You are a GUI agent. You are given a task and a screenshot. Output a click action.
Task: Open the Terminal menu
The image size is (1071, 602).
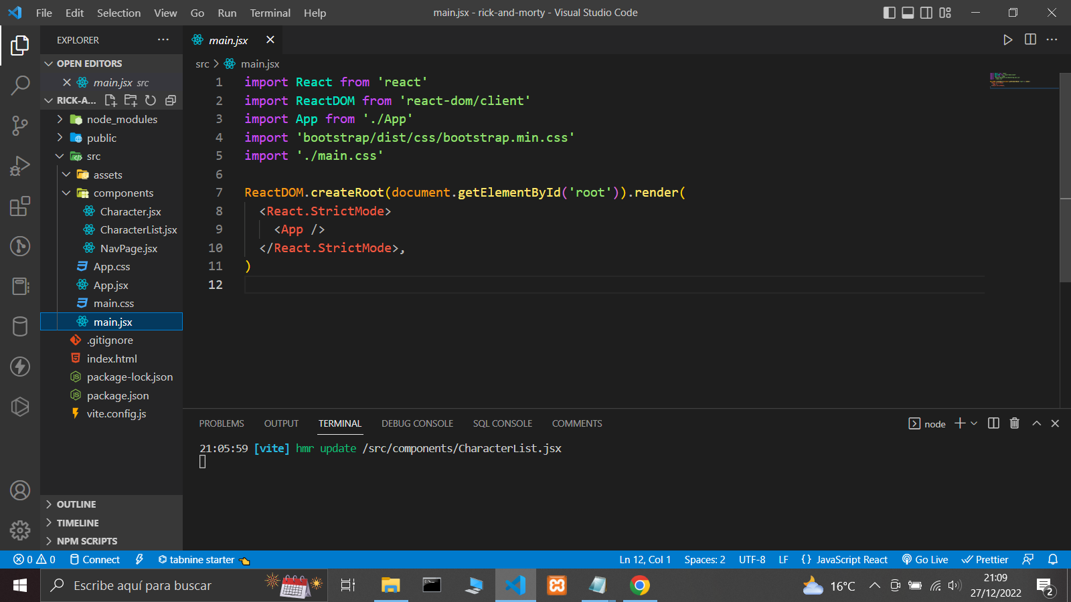point(270,13)
